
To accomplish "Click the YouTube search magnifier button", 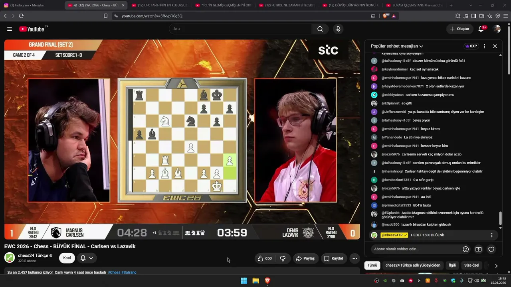I will (x=320, y=29).
